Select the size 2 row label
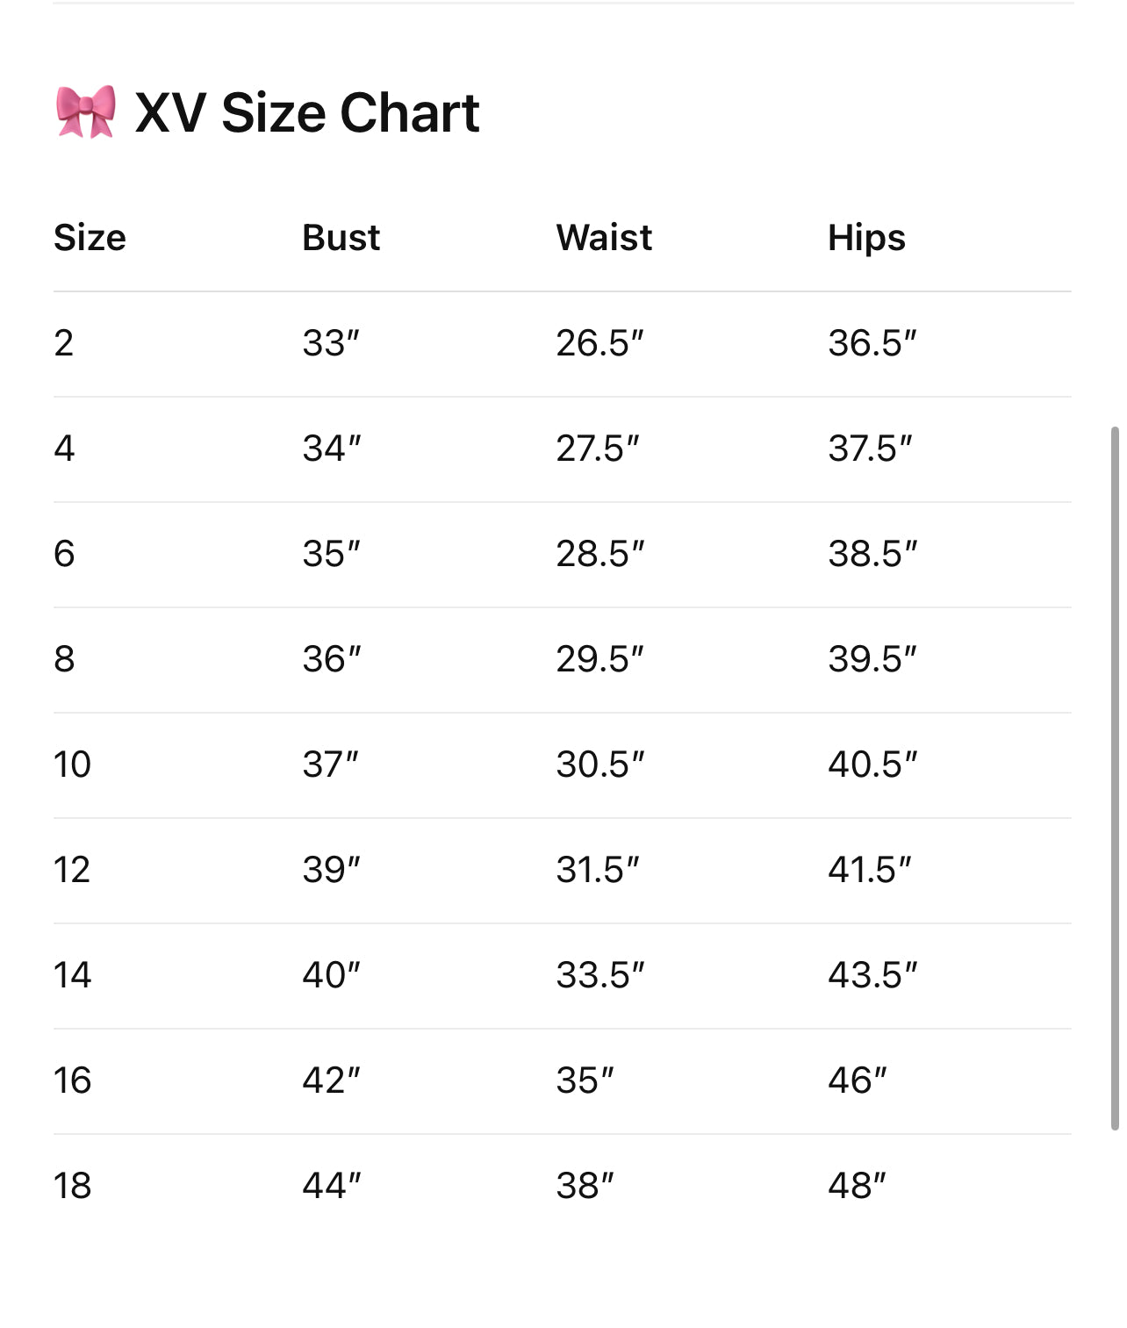1127x1328 pixels. pyautogui.click(x=64, y=343)
